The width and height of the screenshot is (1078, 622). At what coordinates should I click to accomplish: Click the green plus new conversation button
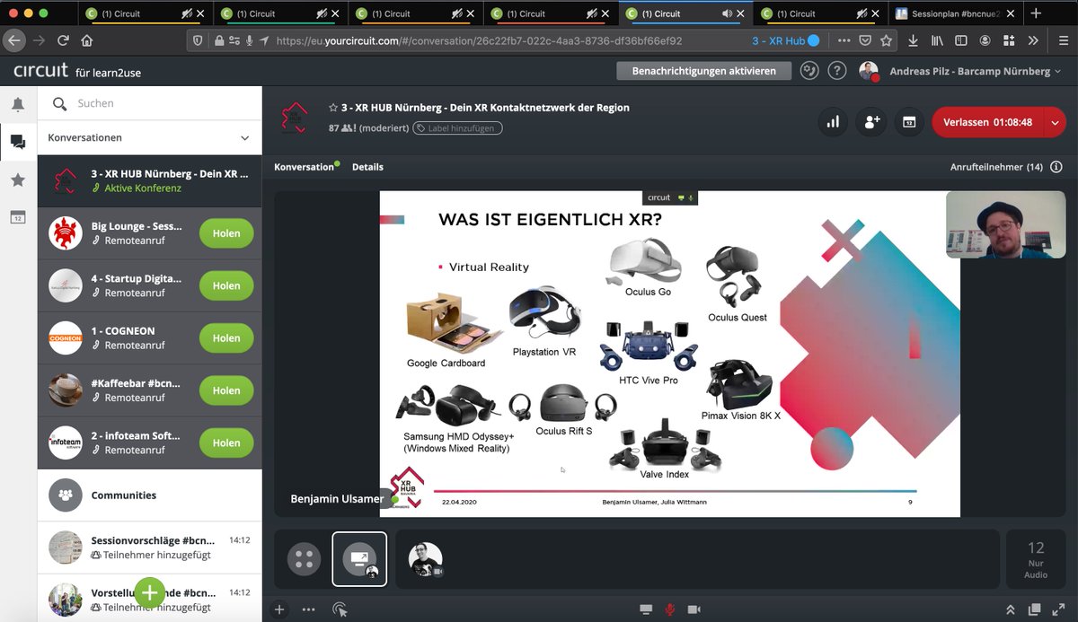pos(150,592)
